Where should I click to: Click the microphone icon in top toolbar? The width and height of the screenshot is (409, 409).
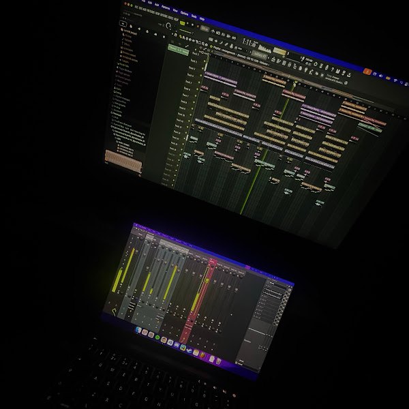[x=327, y=67]
